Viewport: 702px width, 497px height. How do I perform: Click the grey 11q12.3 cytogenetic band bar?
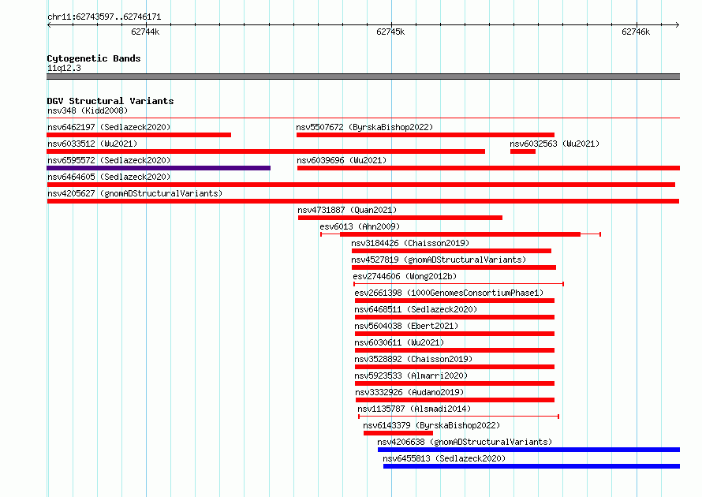point(363,77)
